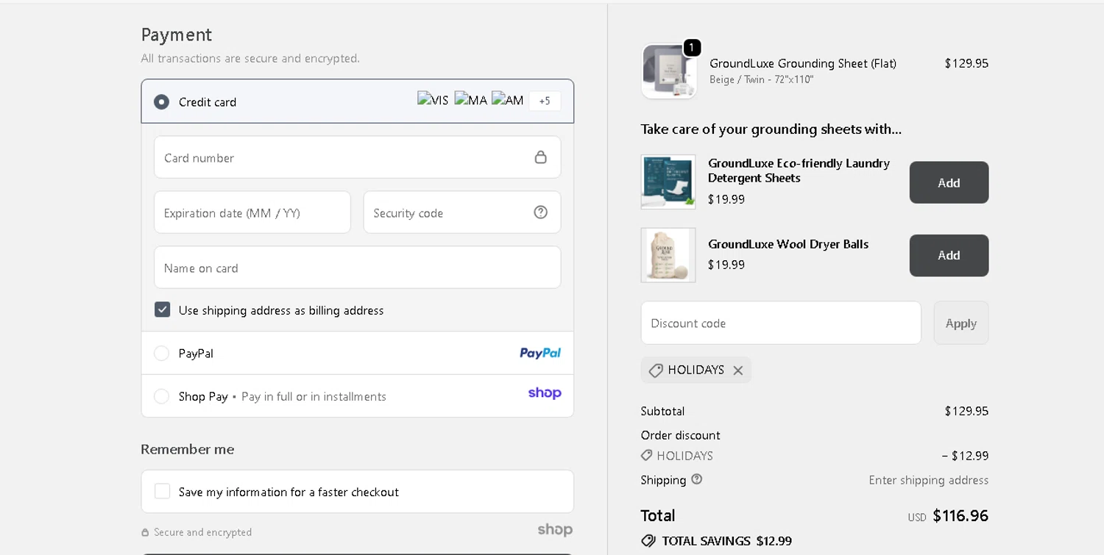The width and height of the screenshot is (1104, 555).
Task: Add Eco-friendly Laundry Detergent Sheets to order
Action: click(949, 182)
